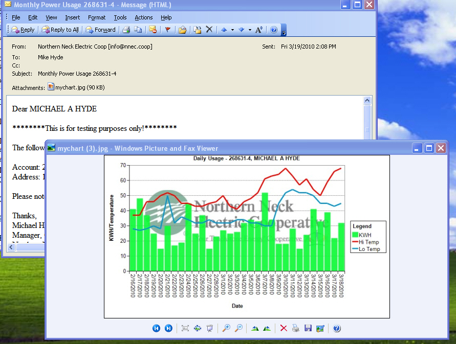Save a copy using the floppy disk icon

(x=308, y=328)
